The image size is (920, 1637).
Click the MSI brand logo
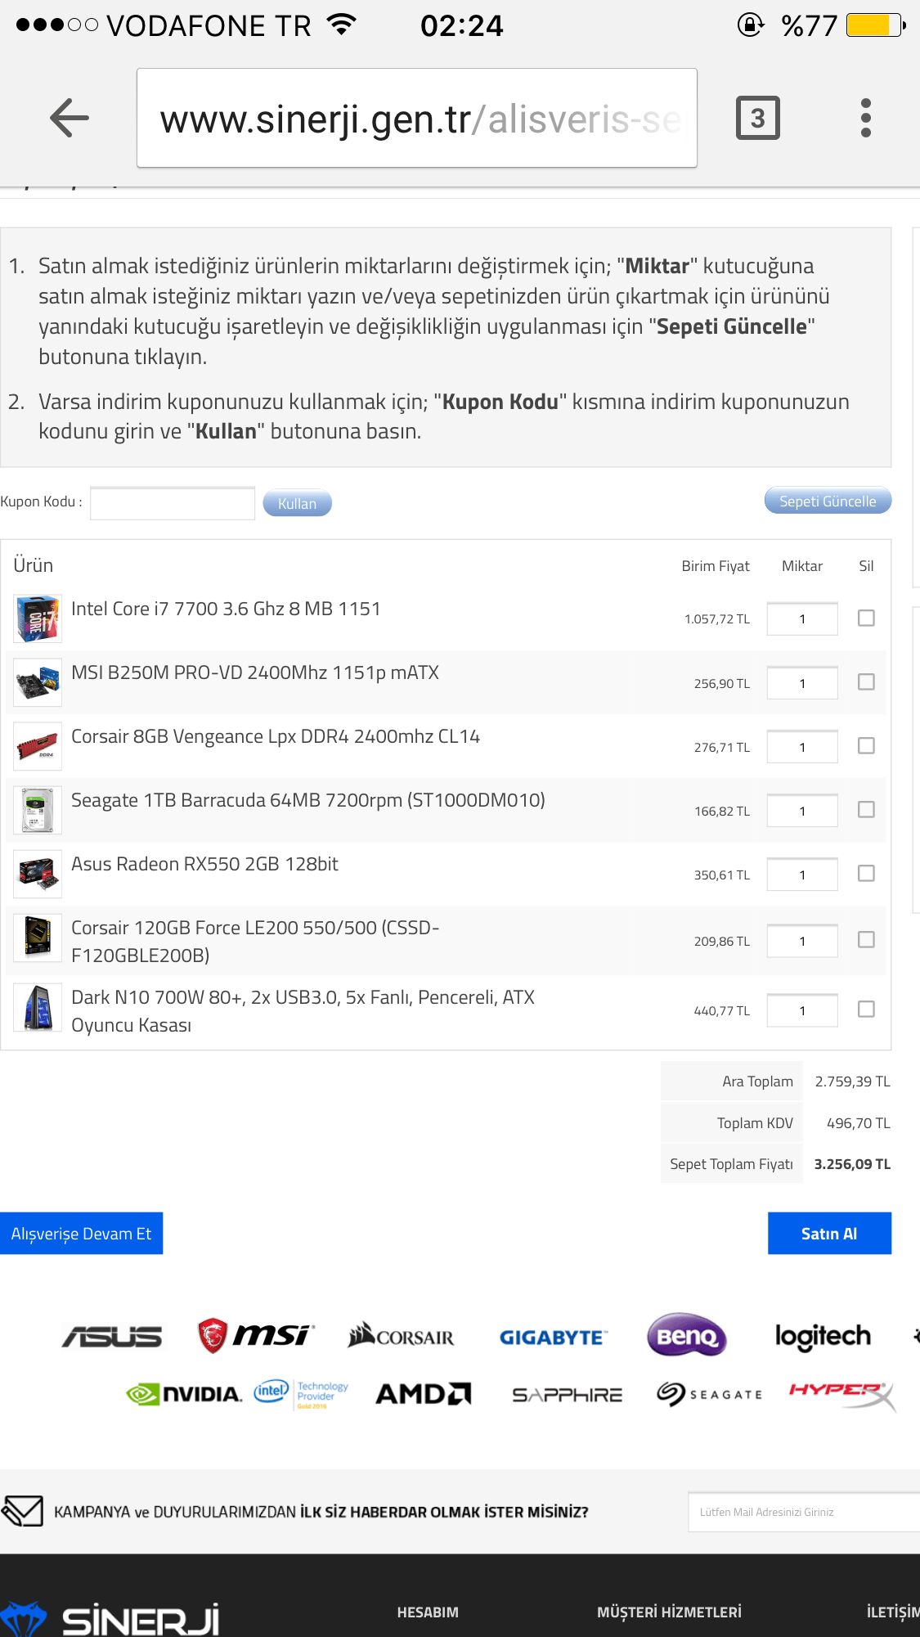pyautogui.click(x=255, y=1335)
